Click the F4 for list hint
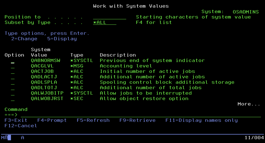 point(154,23)
